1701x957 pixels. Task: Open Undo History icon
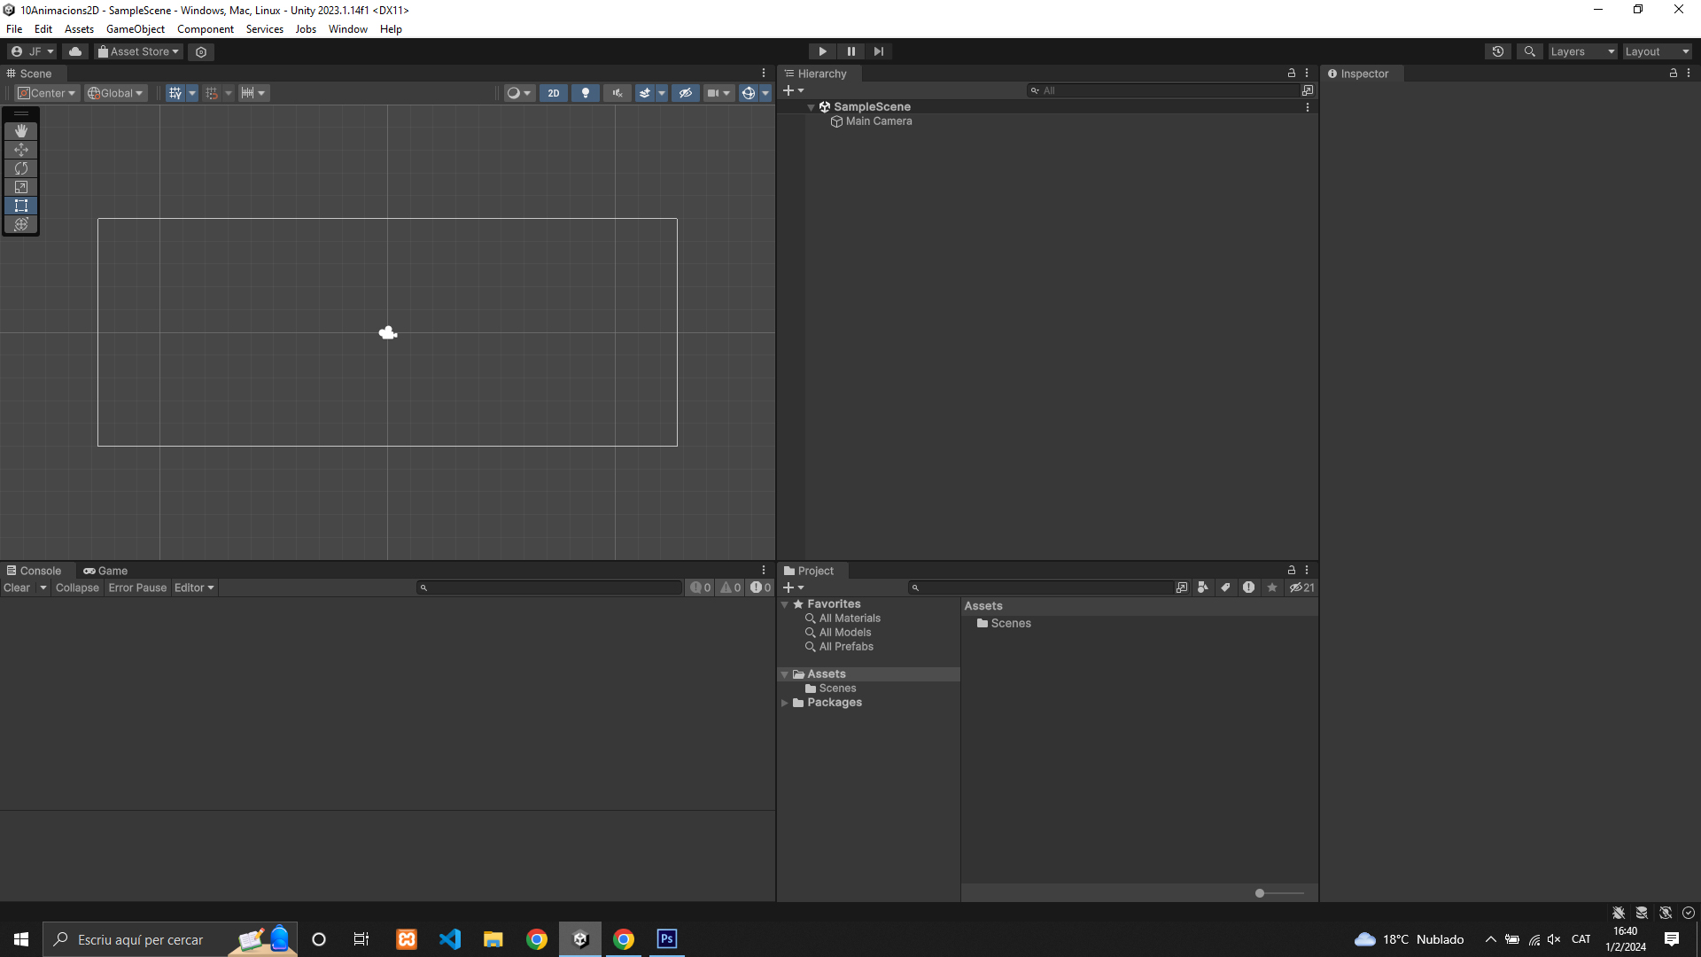click(1497, 51)
